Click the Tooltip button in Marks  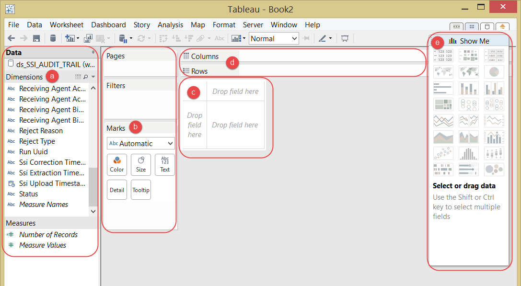point(141,190)
